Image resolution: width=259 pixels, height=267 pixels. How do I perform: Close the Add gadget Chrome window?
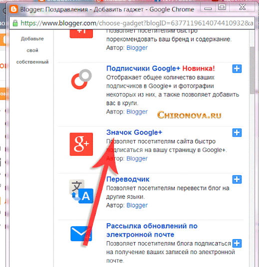(242, 7)
